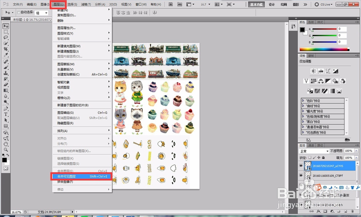Toggle lock image pixels brush icon
The width and height of the screenshot is (361, 217).
point(314,158)
